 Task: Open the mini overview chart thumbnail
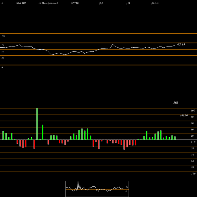[x=97, y=189]
